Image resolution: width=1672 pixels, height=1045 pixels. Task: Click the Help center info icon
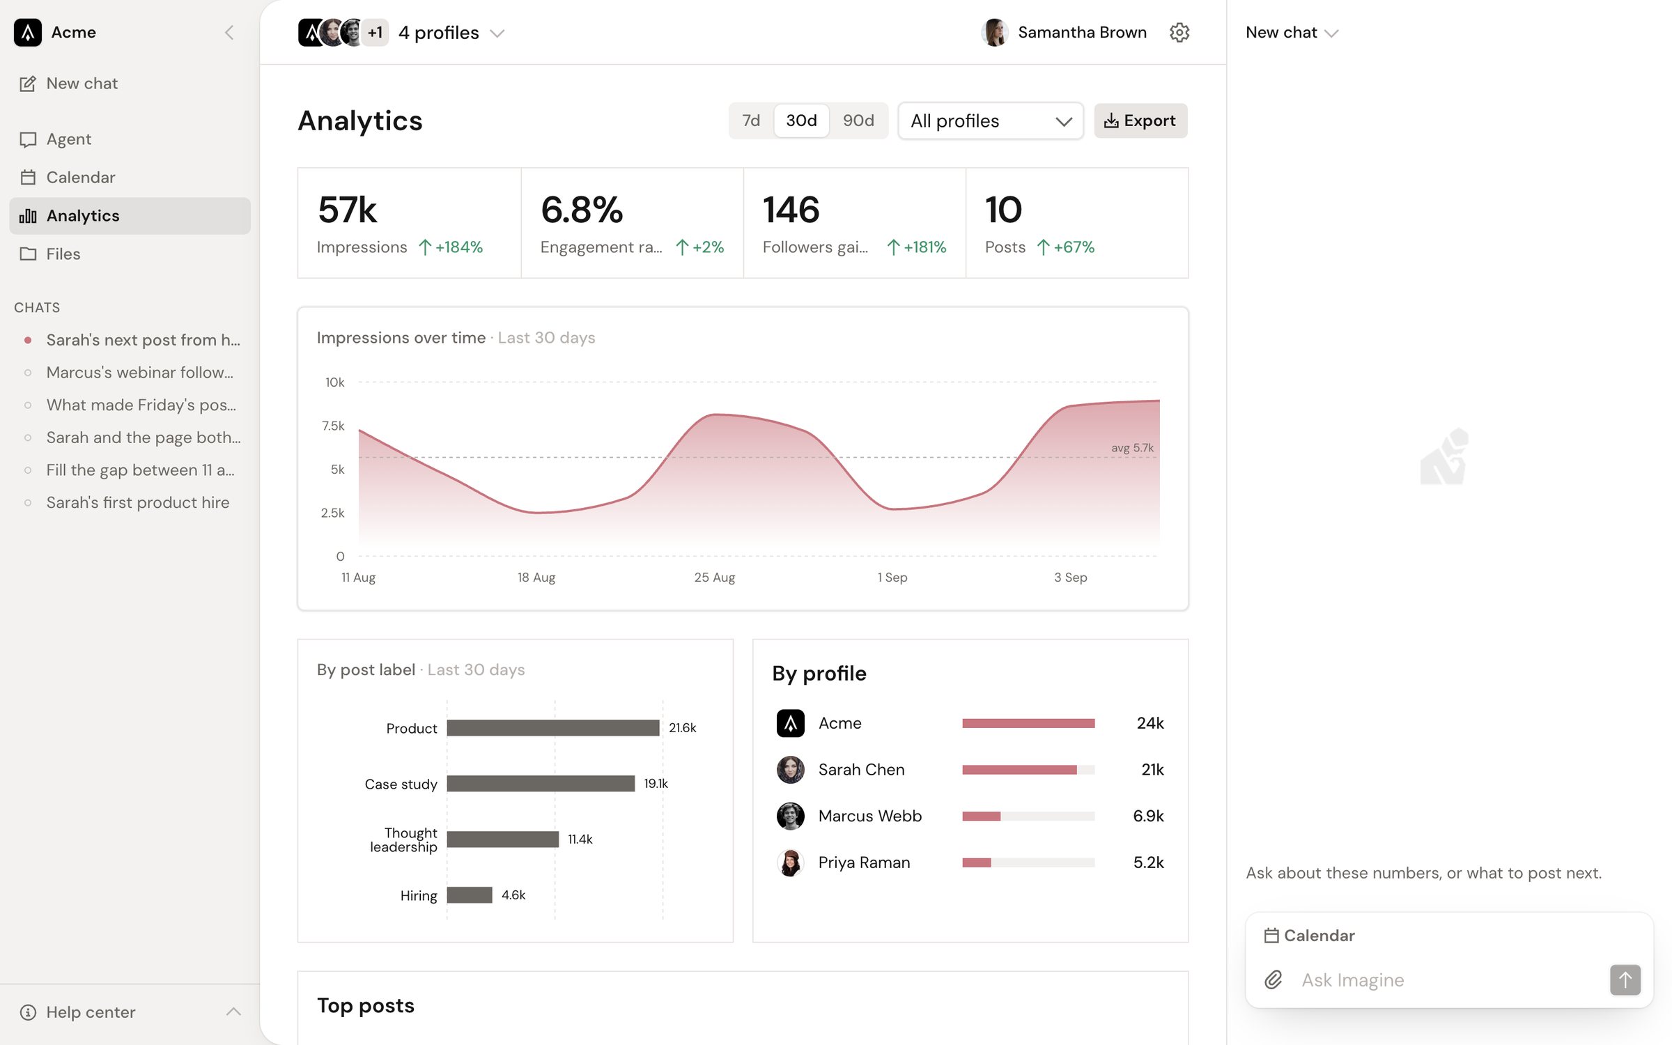(x=28, y=1012)
